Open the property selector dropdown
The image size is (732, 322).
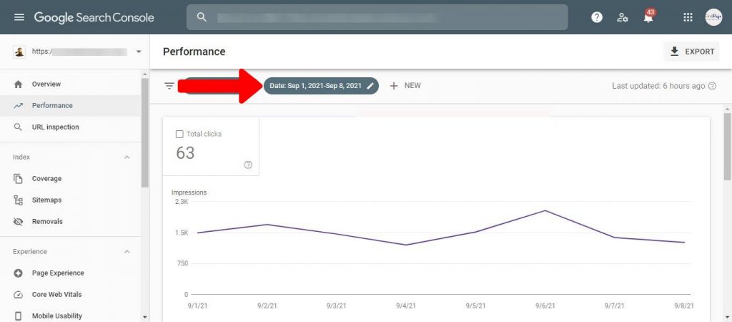pyautogui.click(x=138, y=52)
